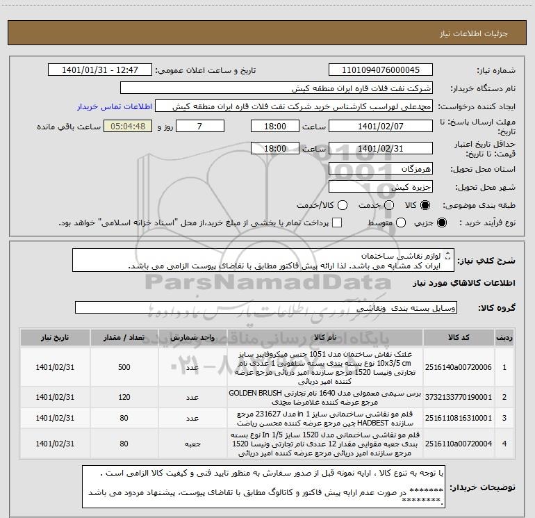Click the GOLDEN BRUSH wire brush item name
This screenshot has height=518, width=535.
(325, 398)
